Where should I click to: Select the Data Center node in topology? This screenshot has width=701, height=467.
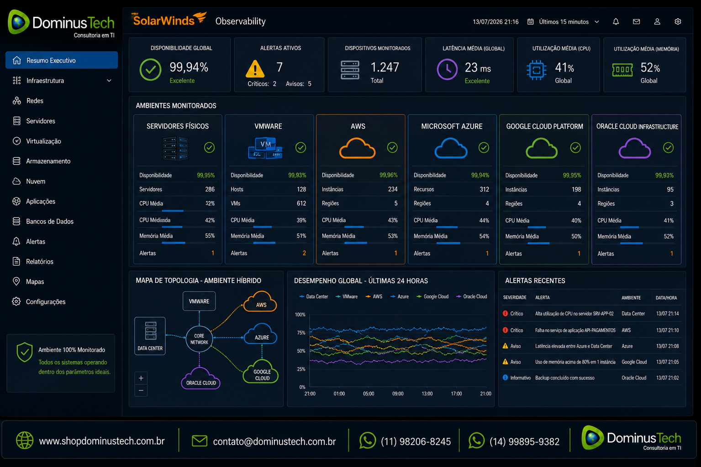click(150, 336)
